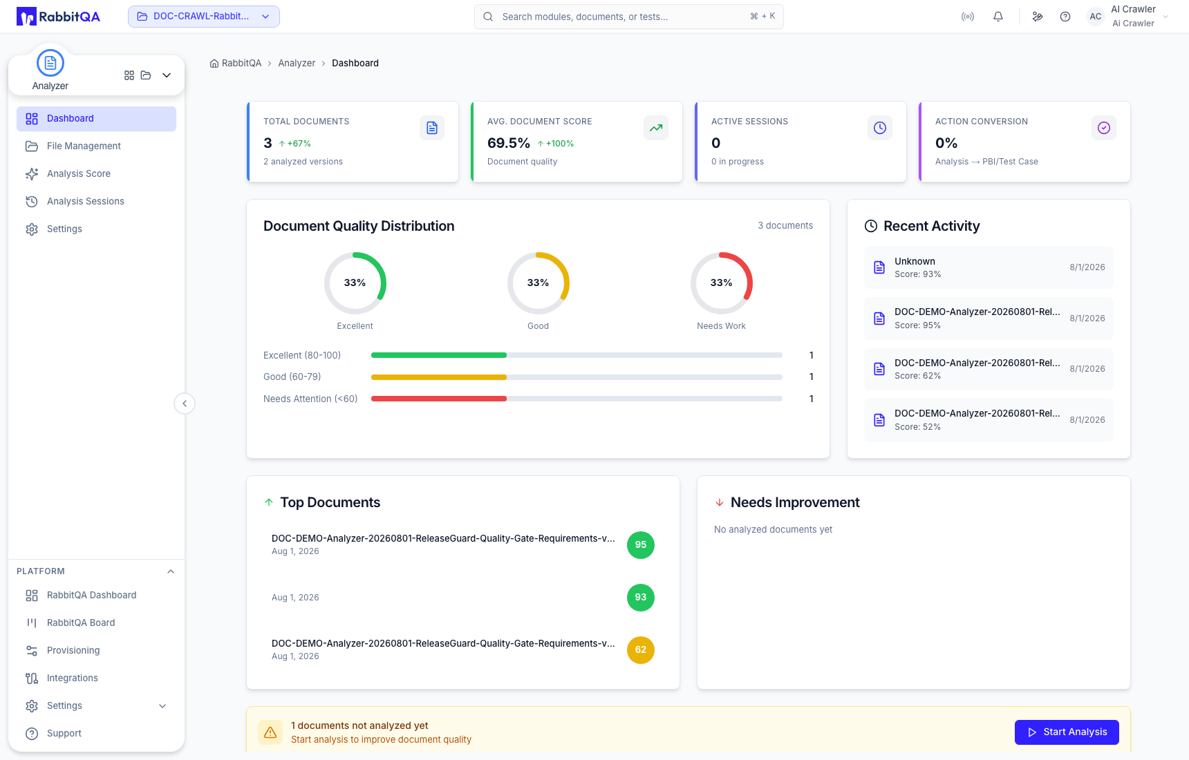Click the '2 analyzed versions' text
1189x760 pixels.
(x=303, y=162)
